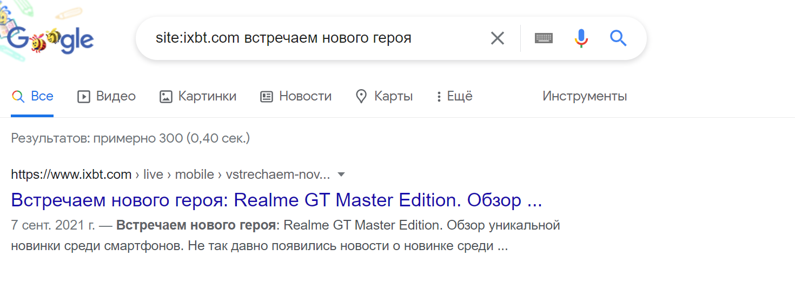795x289 pixels.
Task: Click the video play icon
Action: (x=83, y=97)
